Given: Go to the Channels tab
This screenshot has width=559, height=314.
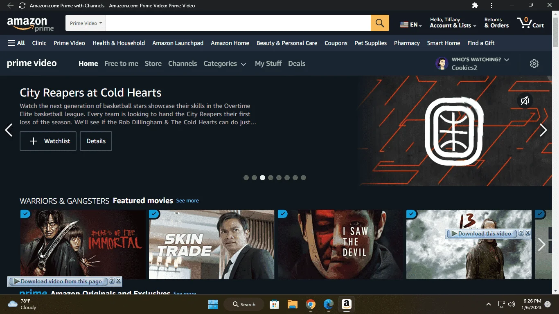Looking at the screenshot, I should pos(183,63).
